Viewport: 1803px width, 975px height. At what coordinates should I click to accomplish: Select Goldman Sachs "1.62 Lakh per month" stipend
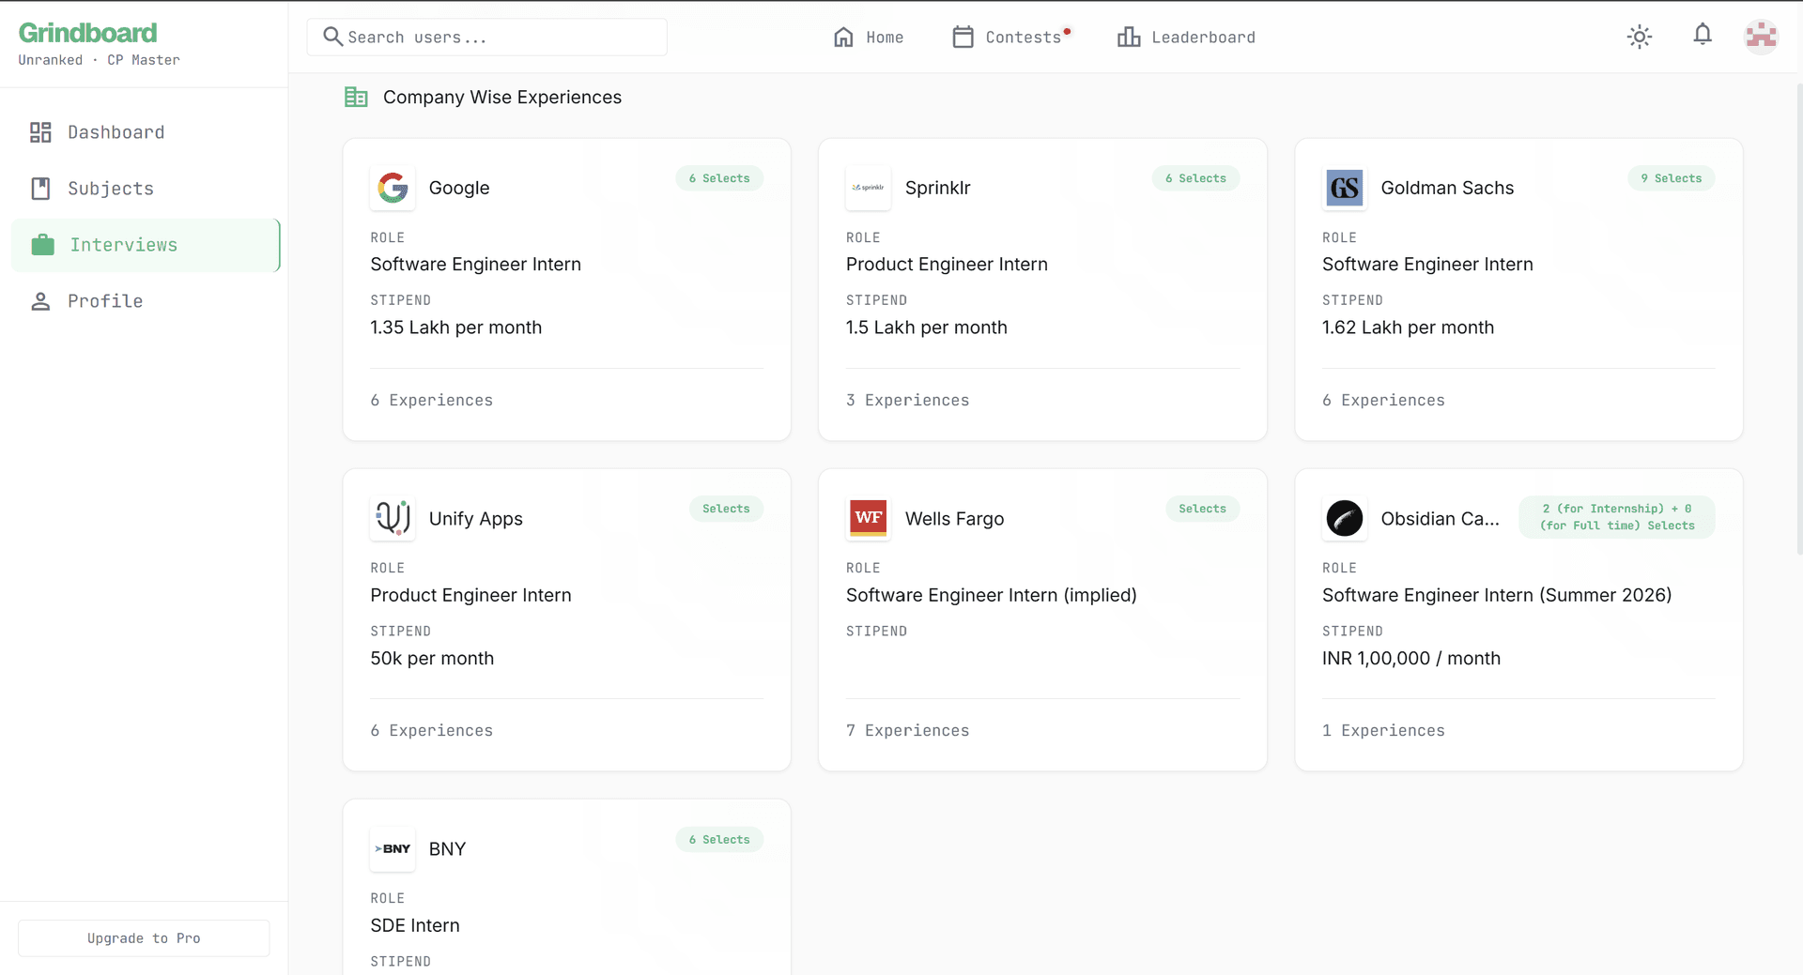point(1409,328)
